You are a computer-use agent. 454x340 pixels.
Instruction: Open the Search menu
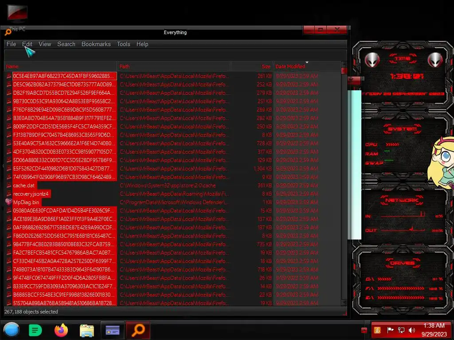pyautogui.click(x=67, y=44)
